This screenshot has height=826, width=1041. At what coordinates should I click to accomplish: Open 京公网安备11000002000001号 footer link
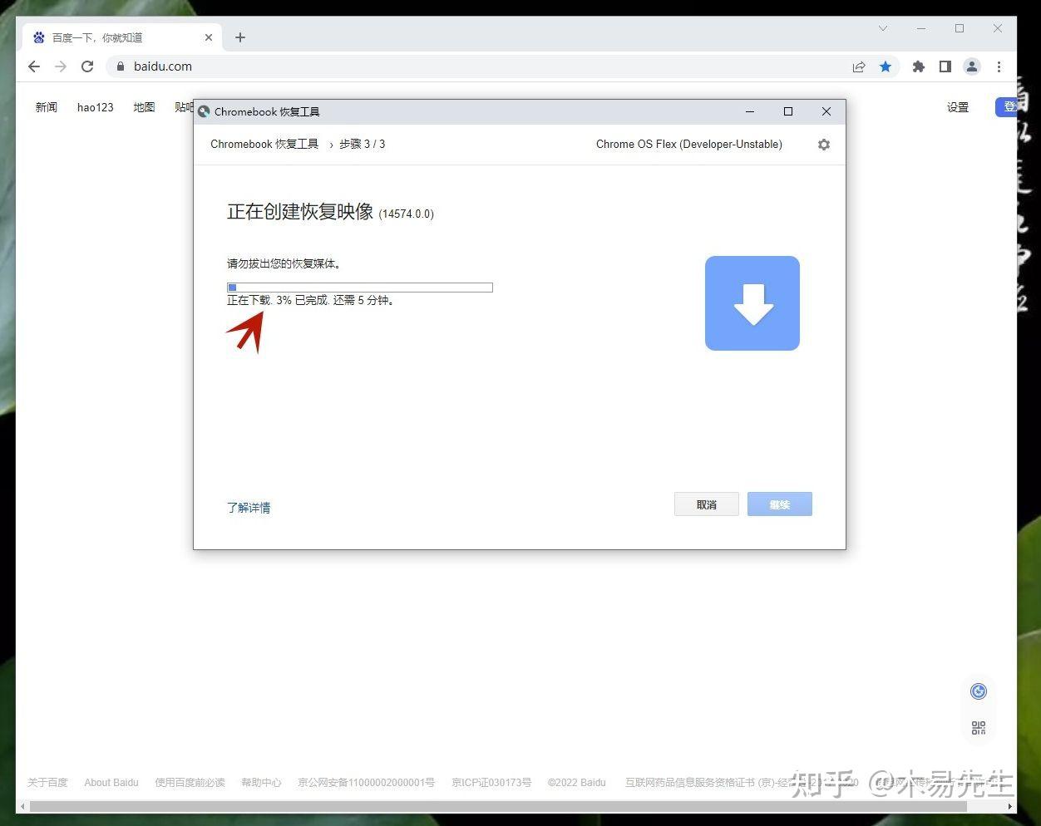(x=366, y=783)
